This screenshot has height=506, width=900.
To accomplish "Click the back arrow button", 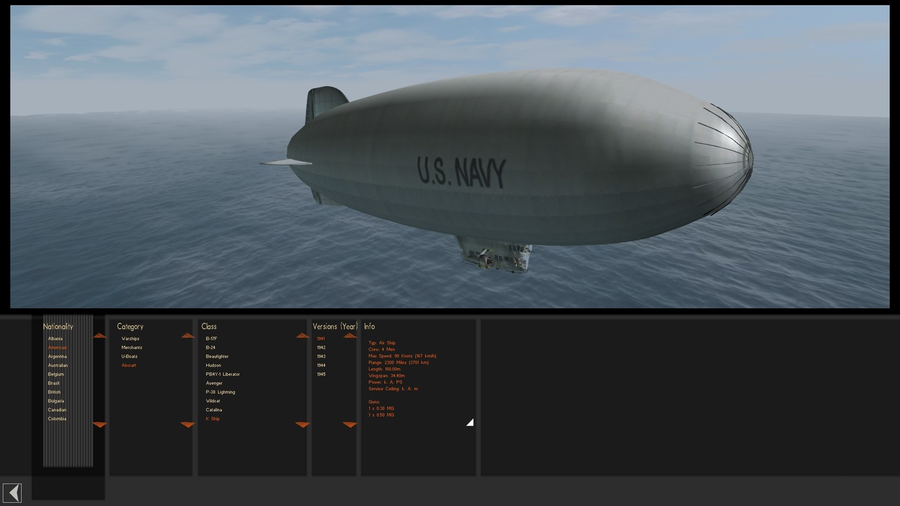I will tap(12, 493).
